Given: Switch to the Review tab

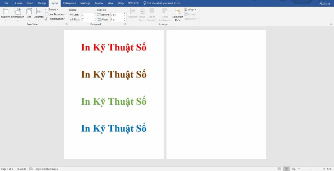Looking at the screenshot, I should pyautogui.click(x=99, y=3).
